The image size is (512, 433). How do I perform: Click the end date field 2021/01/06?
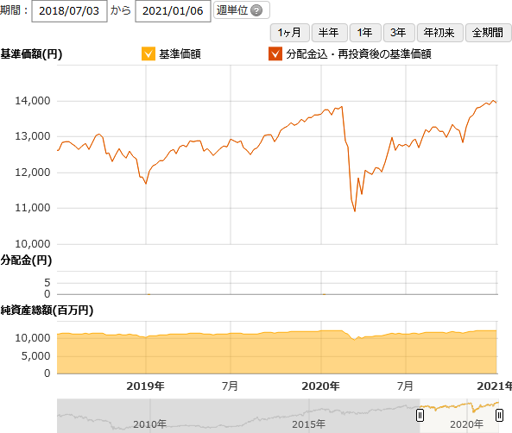point(173,11)
